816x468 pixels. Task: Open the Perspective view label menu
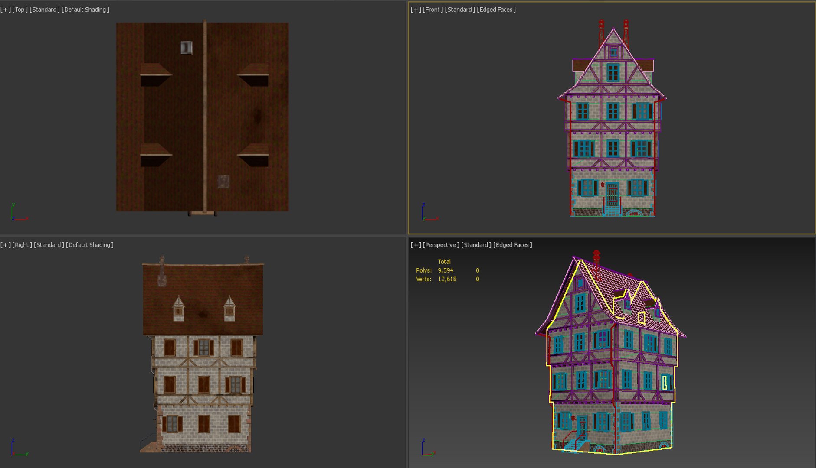[441, 245]
